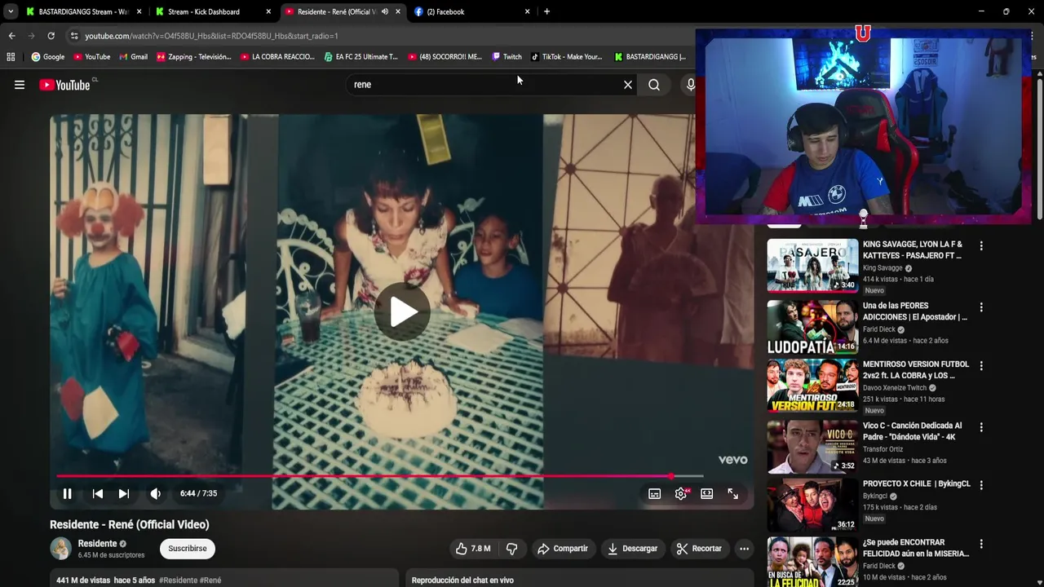Open options for KING SAVAGGE PASAJERO video

(x=981, y=245)
